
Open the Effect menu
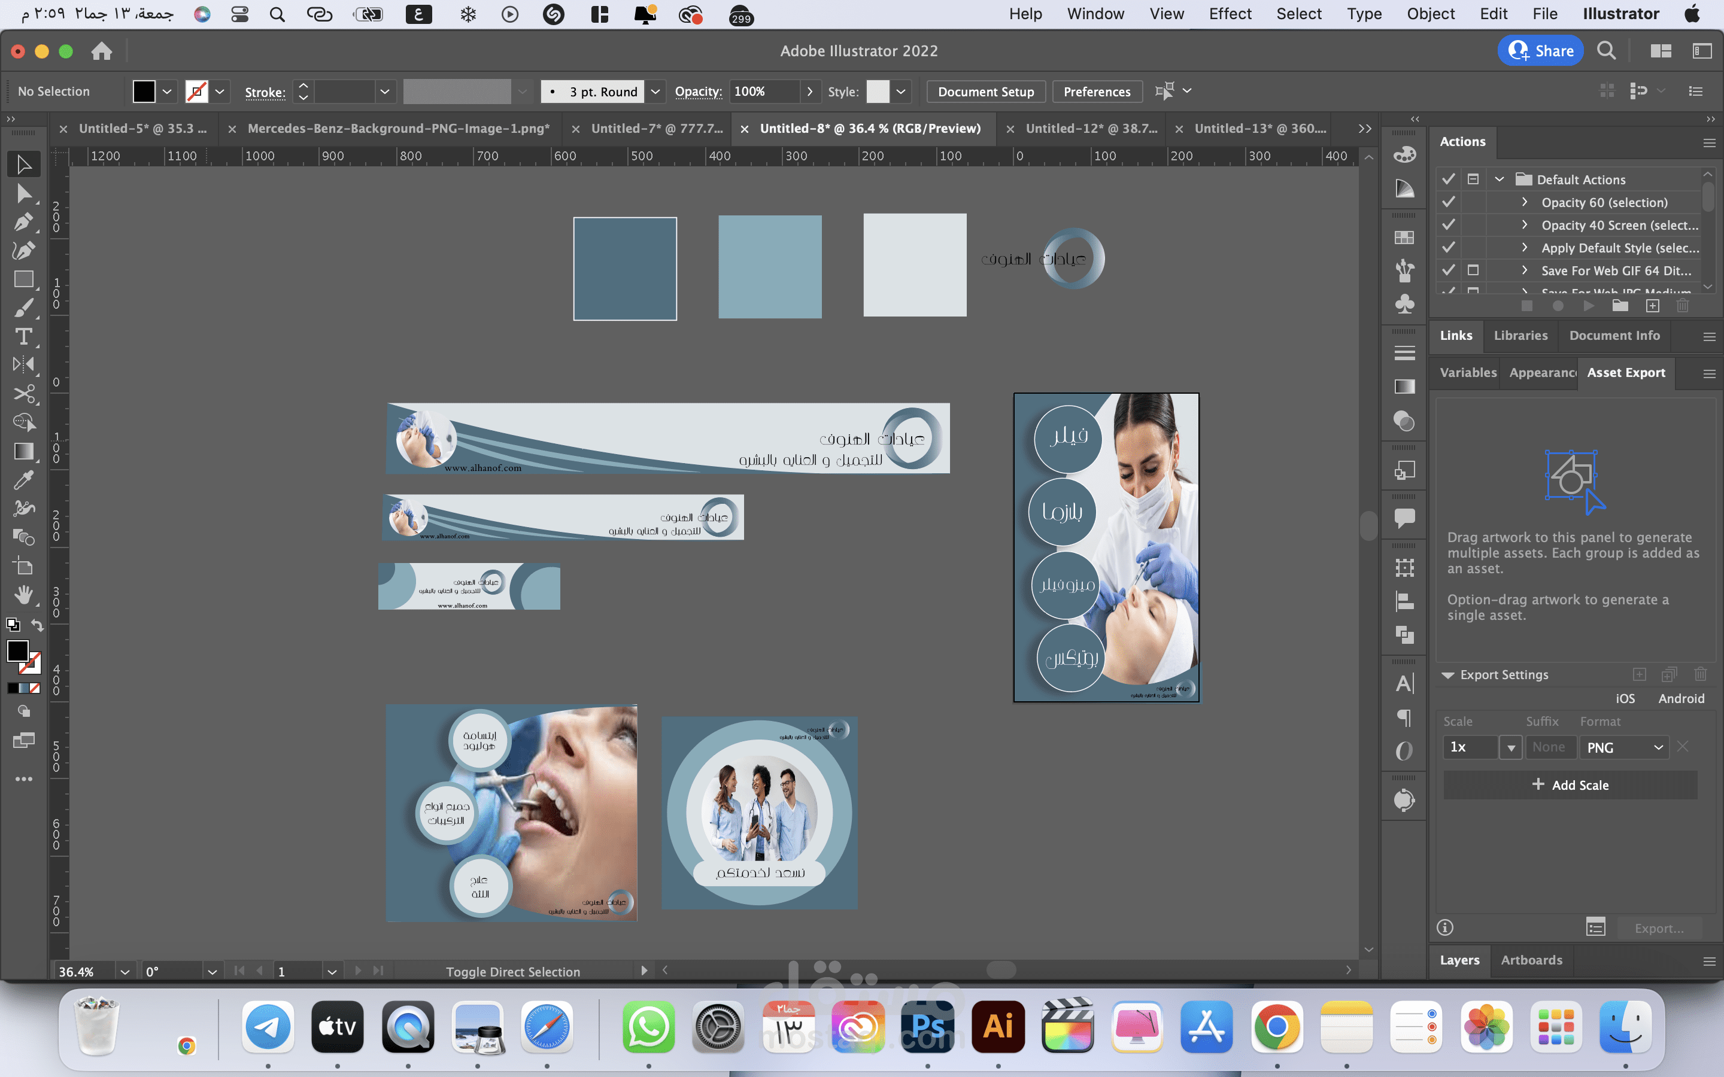1230,14
